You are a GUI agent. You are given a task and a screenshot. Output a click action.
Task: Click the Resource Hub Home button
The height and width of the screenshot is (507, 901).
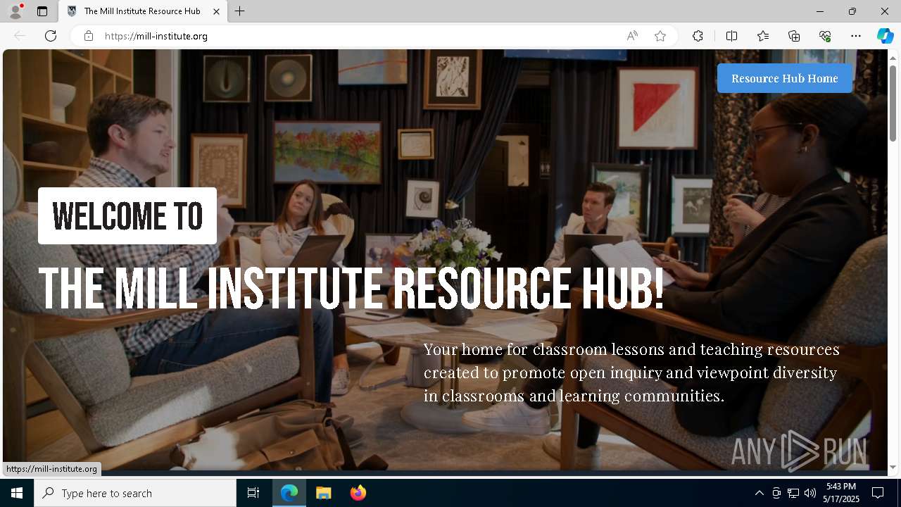point(785,78)
